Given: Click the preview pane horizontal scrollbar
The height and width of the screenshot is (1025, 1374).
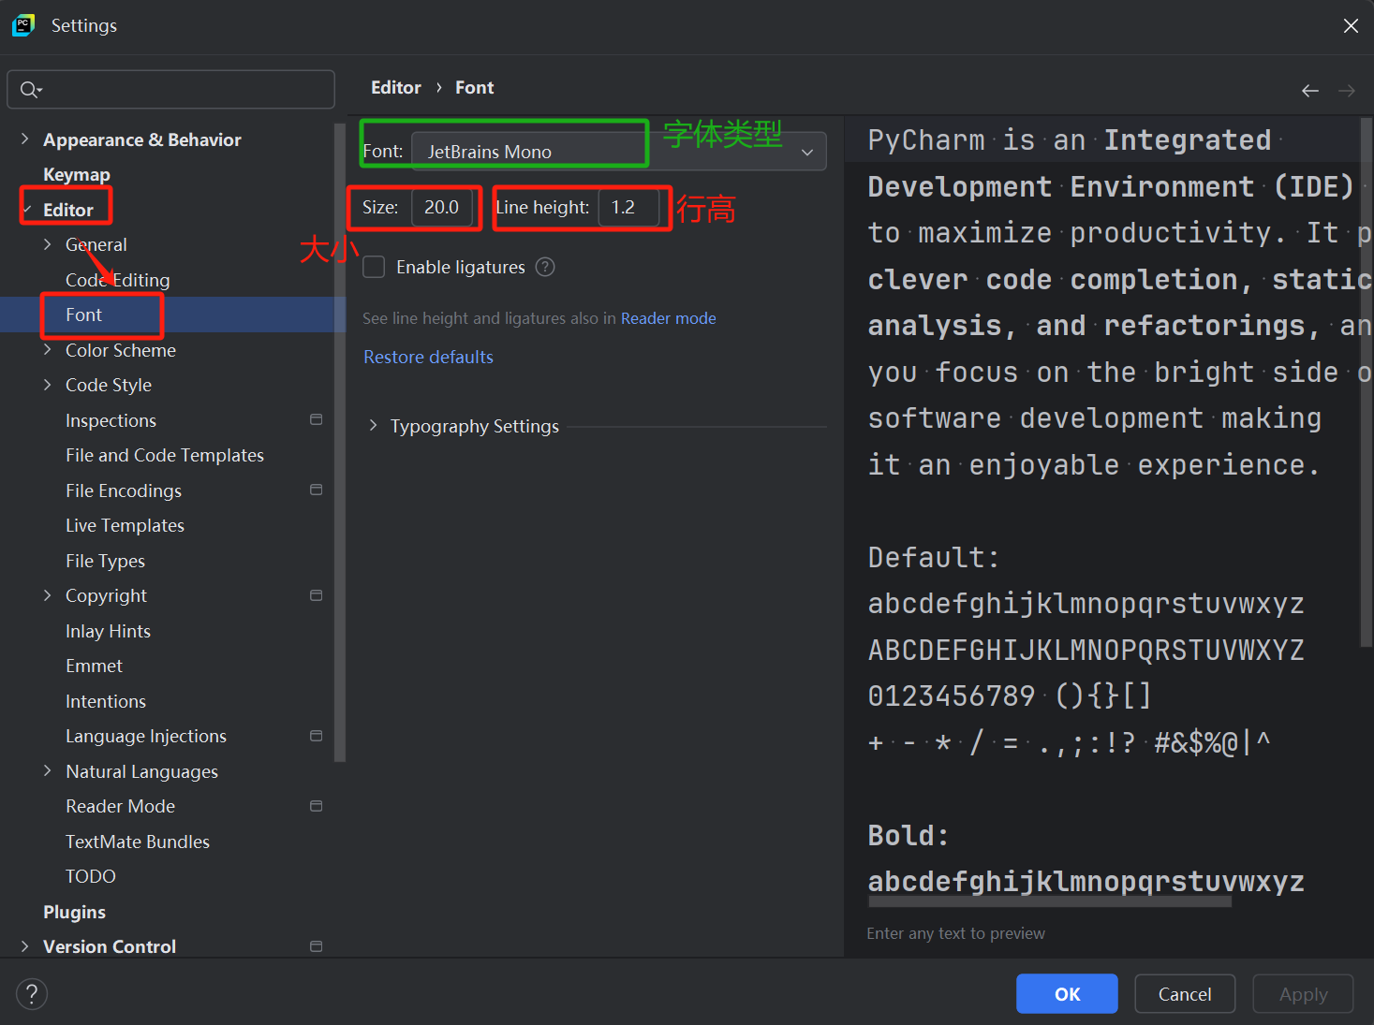Looking at the screenshot, I should click(1049, 901).
